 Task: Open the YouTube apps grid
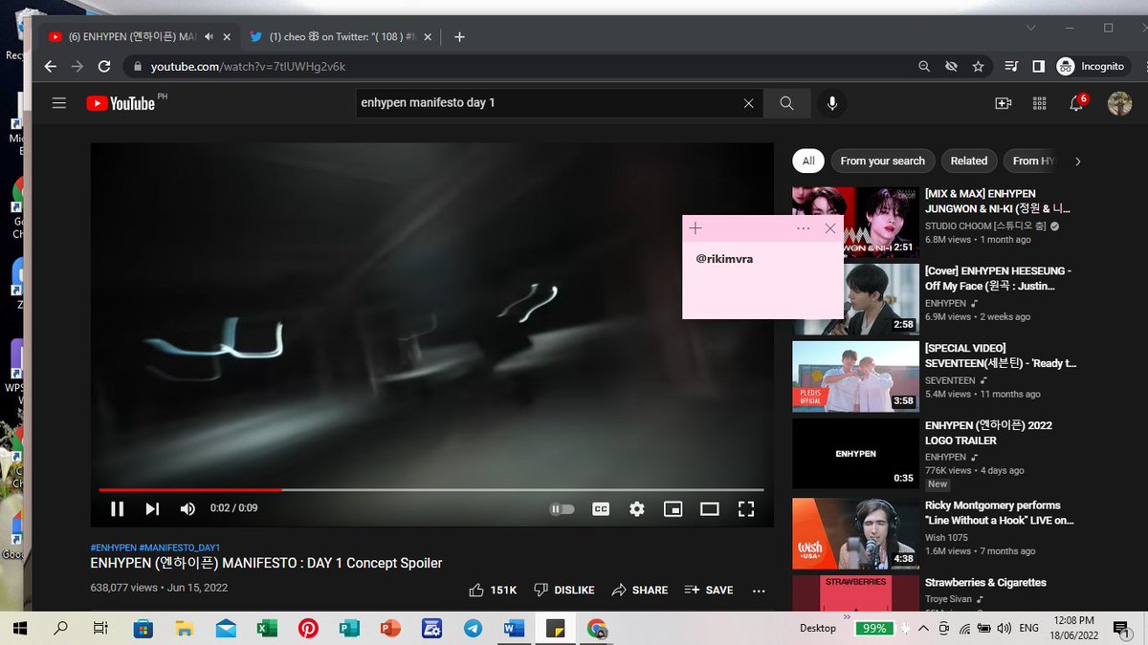(x=1040, y=103)
